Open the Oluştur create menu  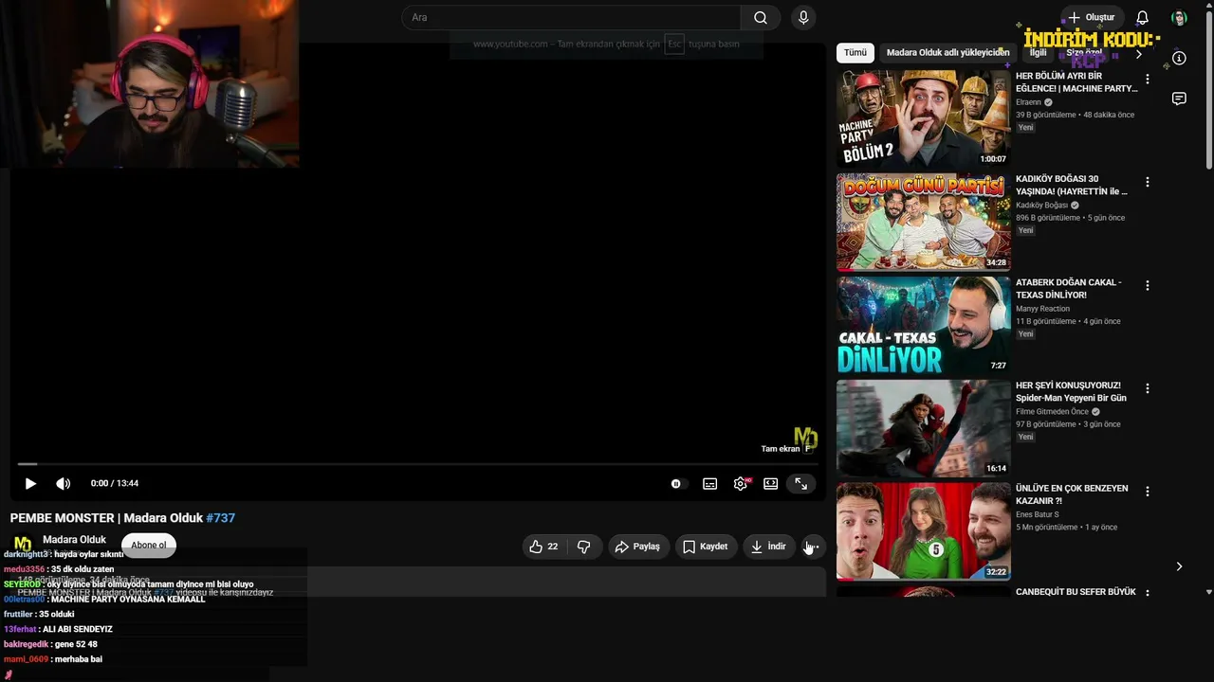coord(1091,18)
